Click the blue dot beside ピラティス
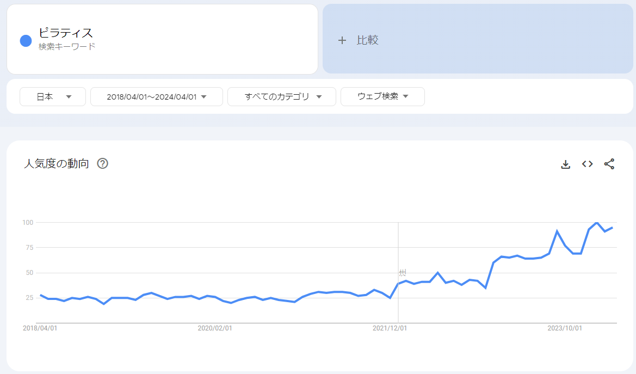Screen dimensions: 636x374 (26, 40)
